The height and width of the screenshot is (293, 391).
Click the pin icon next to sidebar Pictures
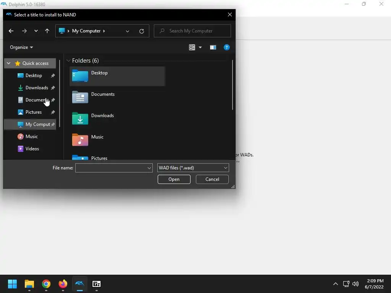point(53,112)
